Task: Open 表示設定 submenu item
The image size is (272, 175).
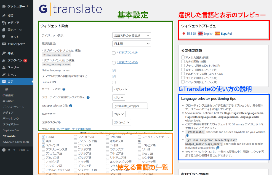Action: pyautogui.click(x=8, y=101)
